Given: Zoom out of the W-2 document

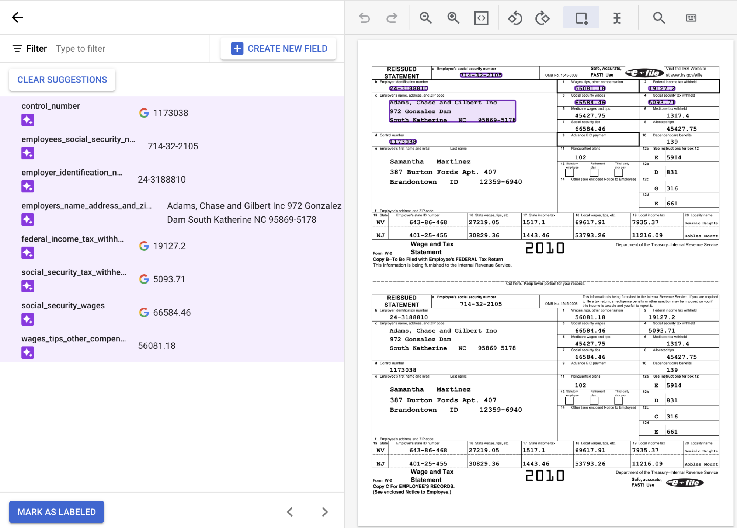Looking at the screenshot, I should (x=426, y=17).
